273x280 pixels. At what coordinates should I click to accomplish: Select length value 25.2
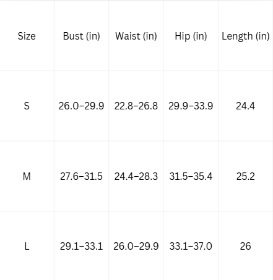(x=245, y=176)
